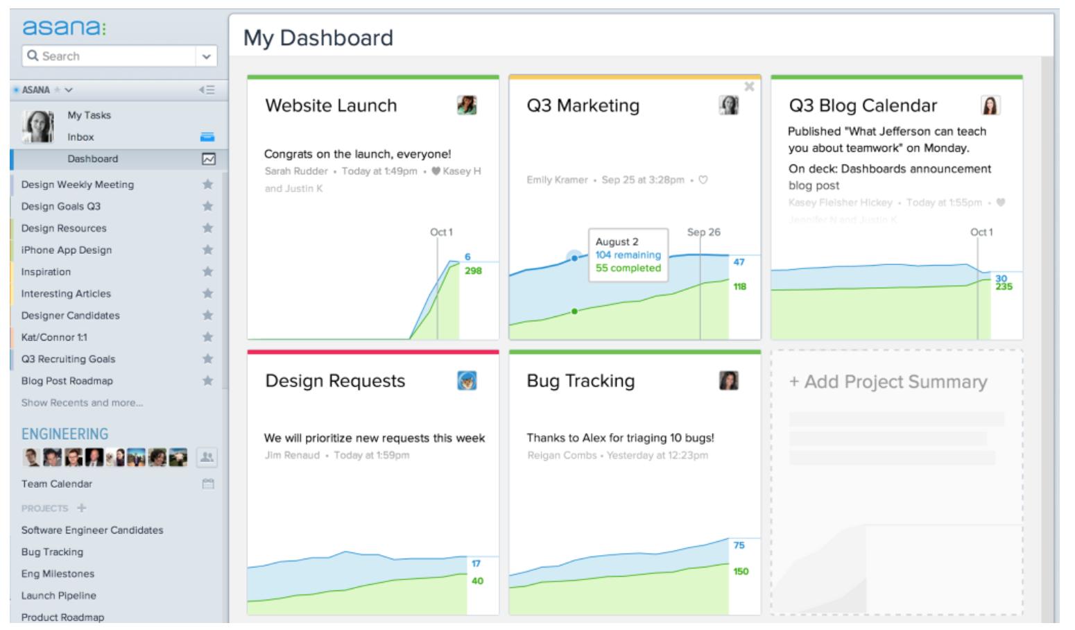Open Engineering team members icon
This screenshot has height=630, width=1075.
pyautogui.click(x=207, y=457)
